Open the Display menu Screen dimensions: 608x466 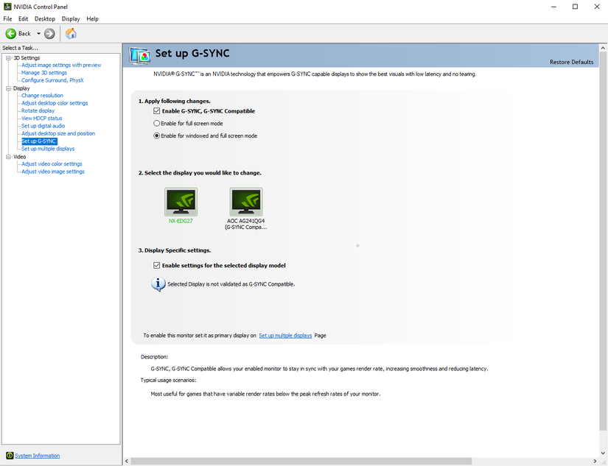click(x=71, y=18)
